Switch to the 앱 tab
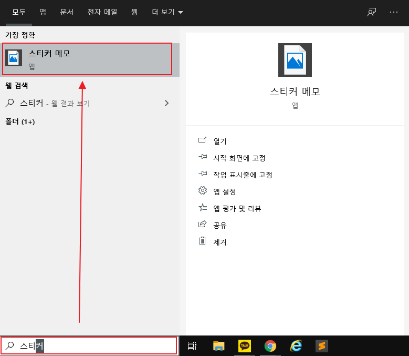Image resolution: width=409 pixels, height=356 pixels. (43, 12)
